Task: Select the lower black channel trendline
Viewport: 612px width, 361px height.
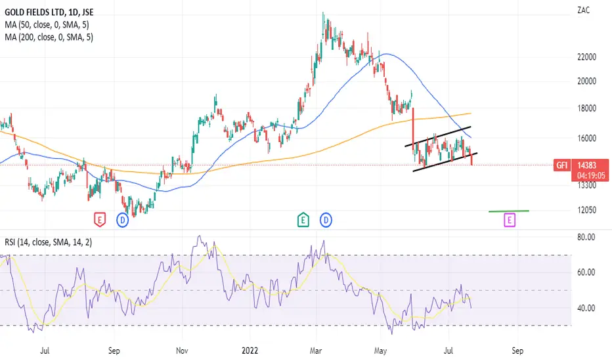Action: [445, 162]
